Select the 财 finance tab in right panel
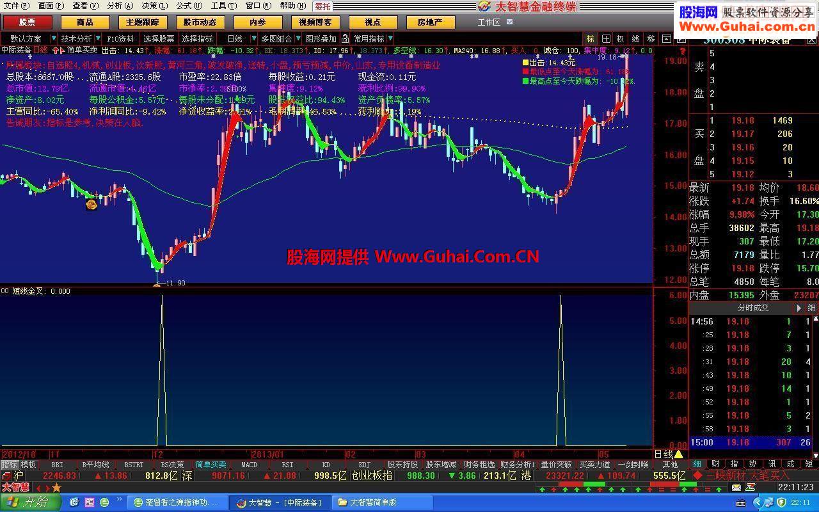The width and height of the screenshot is (819, 512). pyautogui.click(x=715, y=464)
